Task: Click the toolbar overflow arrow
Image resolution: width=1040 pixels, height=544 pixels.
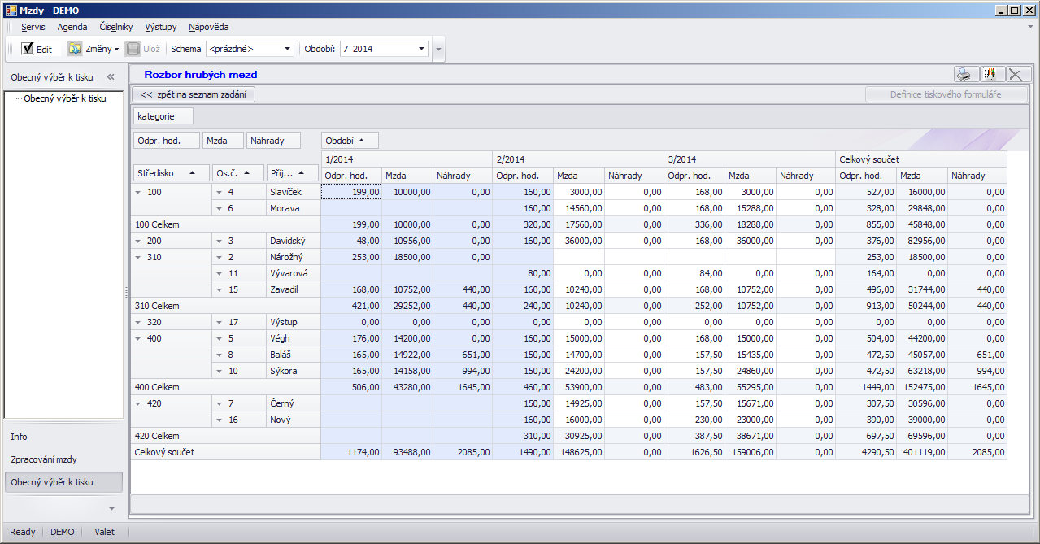Action: tap(439, 49)
